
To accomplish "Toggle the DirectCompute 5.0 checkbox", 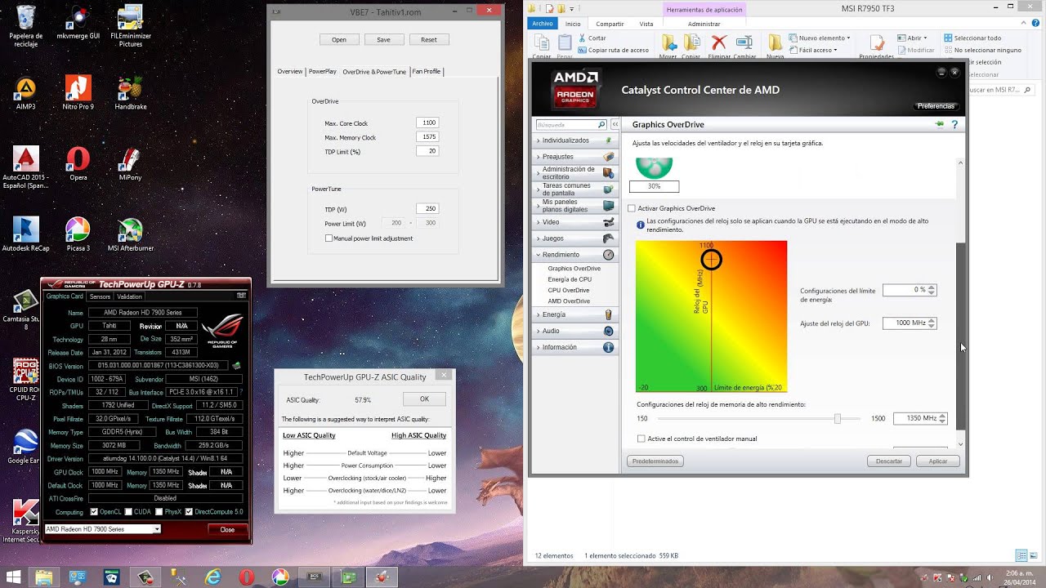I will pos(190,512).
